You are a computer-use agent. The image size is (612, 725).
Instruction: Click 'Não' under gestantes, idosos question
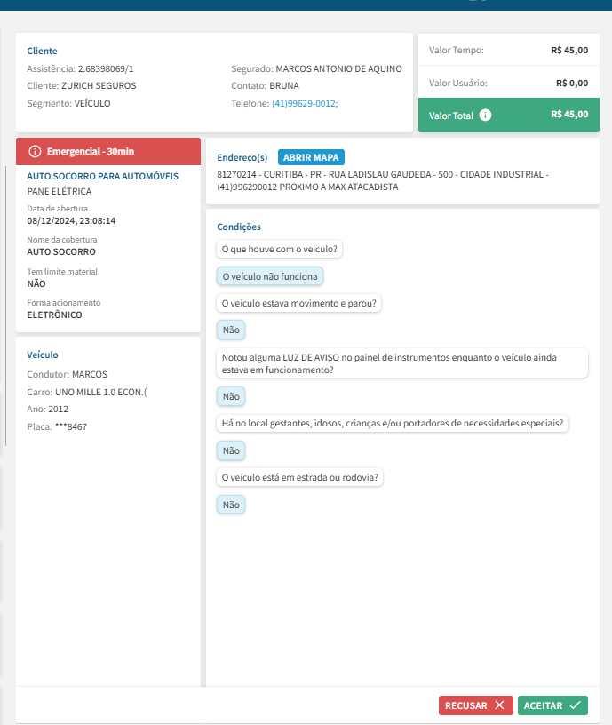231,450
